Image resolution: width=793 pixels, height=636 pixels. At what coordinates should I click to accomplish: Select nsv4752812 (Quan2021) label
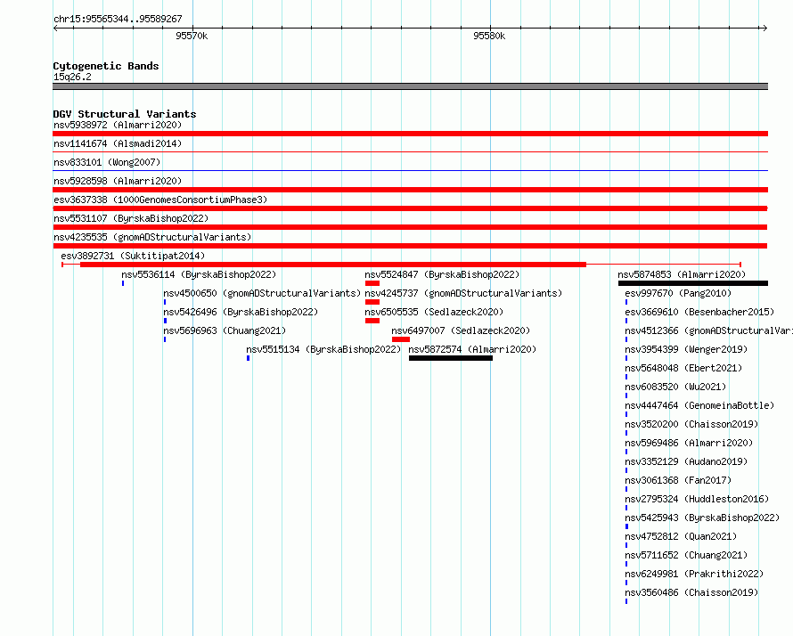point(681,536)
